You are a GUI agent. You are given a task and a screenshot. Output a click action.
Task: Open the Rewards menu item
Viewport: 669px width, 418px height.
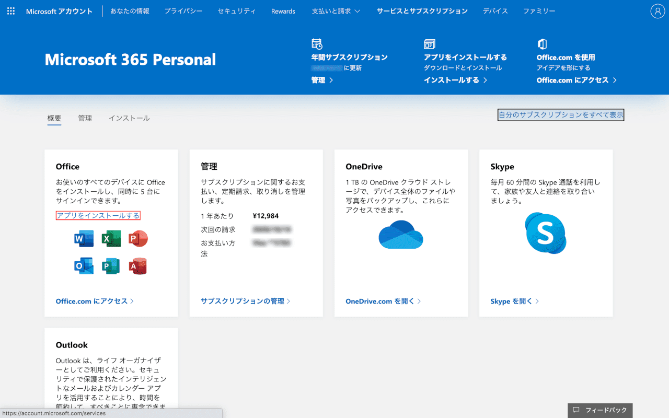(283, 11)
